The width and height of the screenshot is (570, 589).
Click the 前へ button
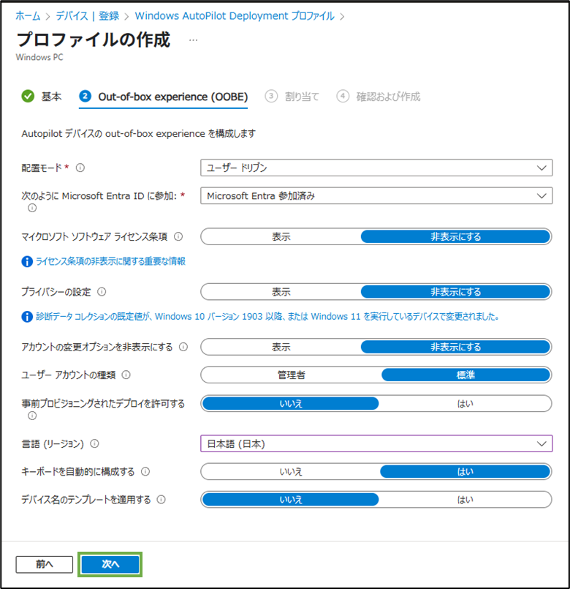(x=45, y=564)
